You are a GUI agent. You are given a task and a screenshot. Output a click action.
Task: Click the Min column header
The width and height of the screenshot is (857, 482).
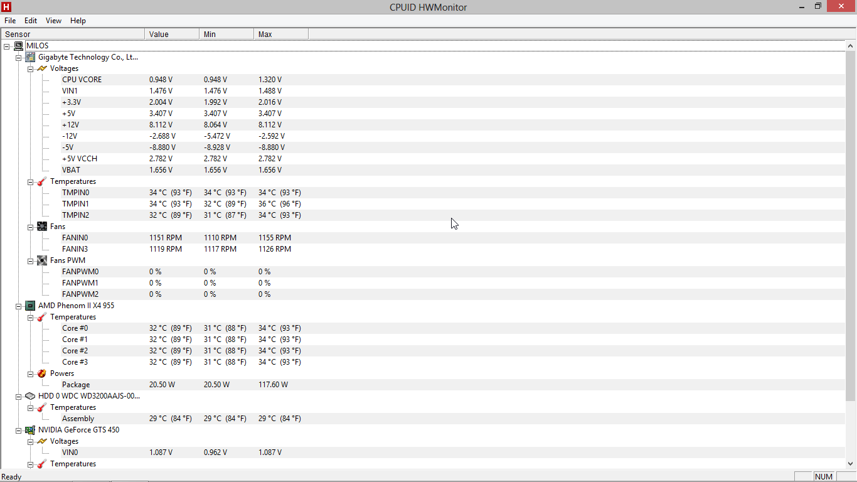[x=226, y=34]
